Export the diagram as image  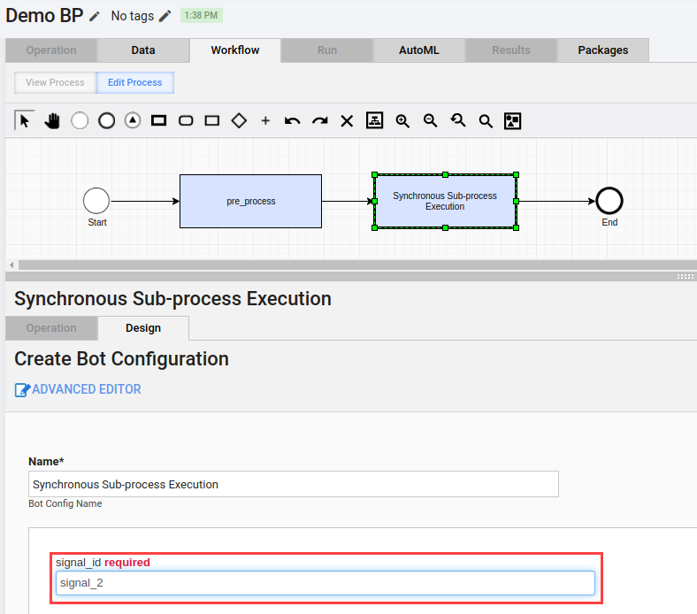pos(512,121)
